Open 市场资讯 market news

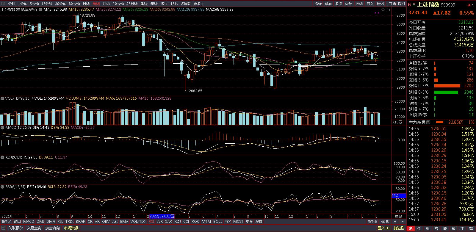(x=71, y=228)
